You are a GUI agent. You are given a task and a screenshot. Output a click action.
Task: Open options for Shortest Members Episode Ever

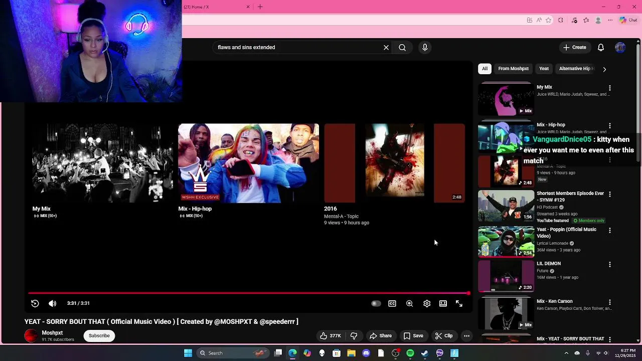point(610,194)
